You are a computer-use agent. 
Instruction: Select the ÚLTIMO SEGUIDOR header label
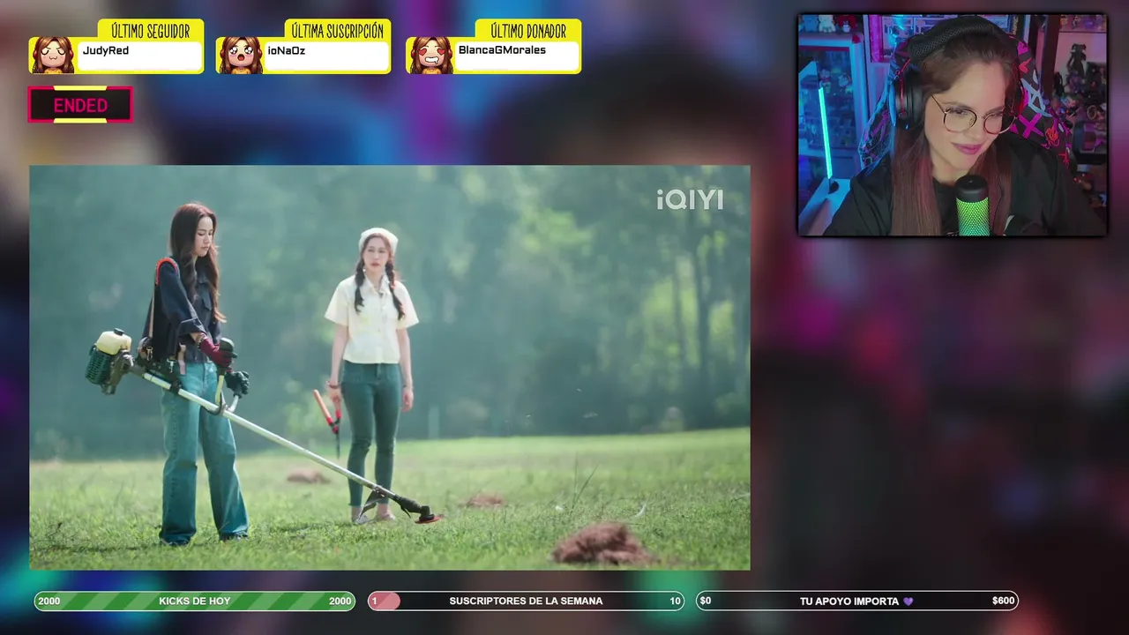(151, 31)
